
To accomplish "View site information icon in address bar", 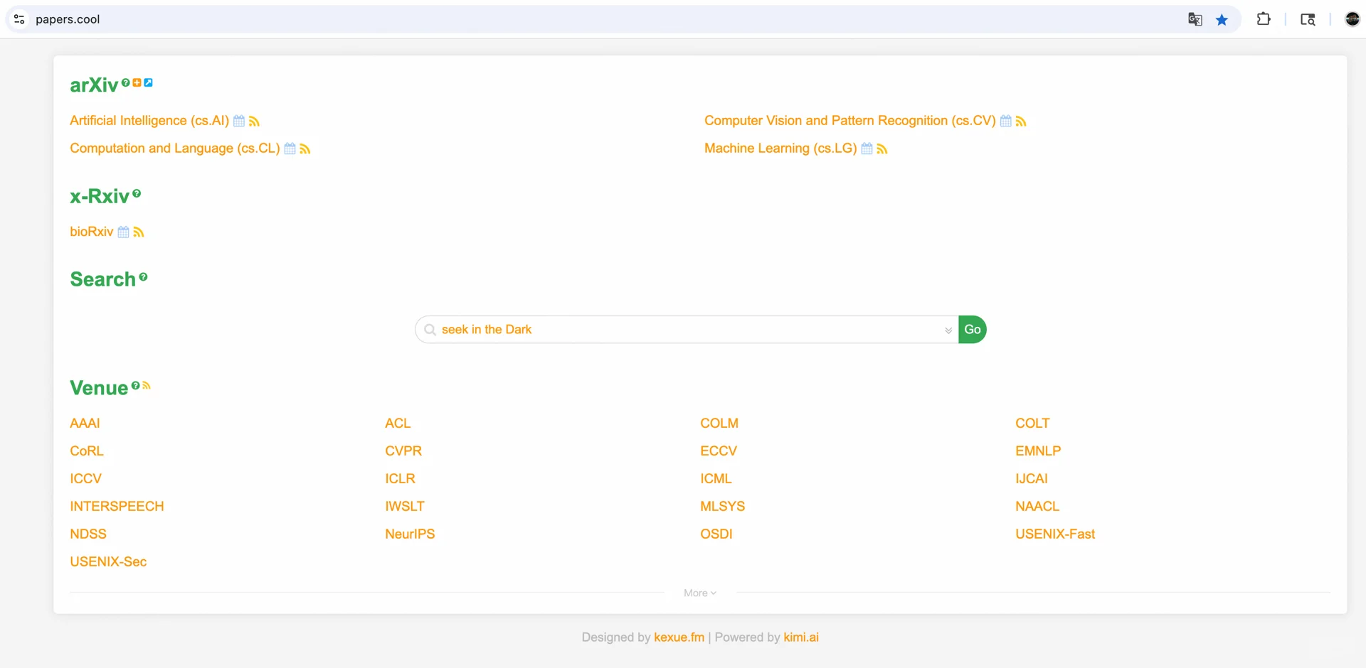I will click(x=19, y=19).
